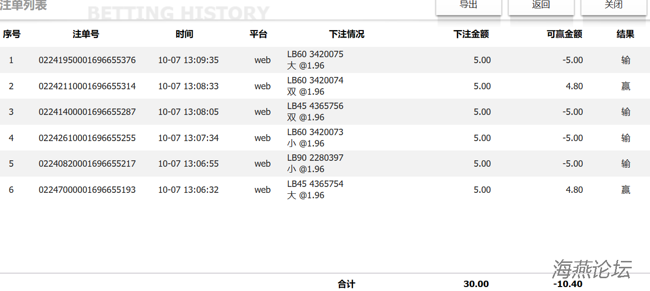Click order number 02242110001696655314
Viewport: 650px width, 291px height.
pyautogui.click(x=87, y=86)
